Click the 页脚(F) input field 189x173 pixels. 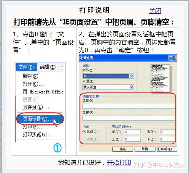coord(129,118)
